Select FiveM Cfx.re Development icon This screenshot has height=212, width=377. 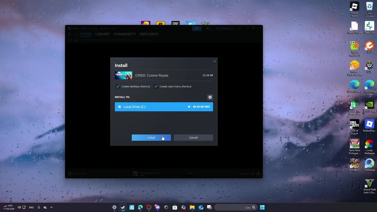pyautogui.click(x=355, y=68)
